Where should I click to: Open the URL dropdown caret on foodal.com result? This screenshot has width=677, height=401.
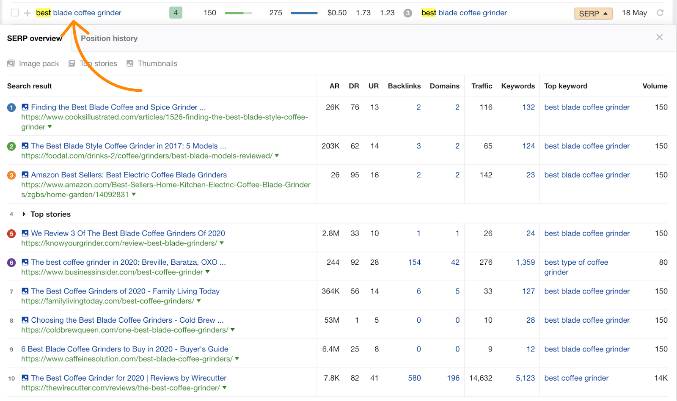click(x=277, y=156)
